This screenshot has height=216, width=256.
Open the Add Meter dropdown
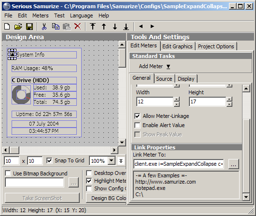coord(168,67)
